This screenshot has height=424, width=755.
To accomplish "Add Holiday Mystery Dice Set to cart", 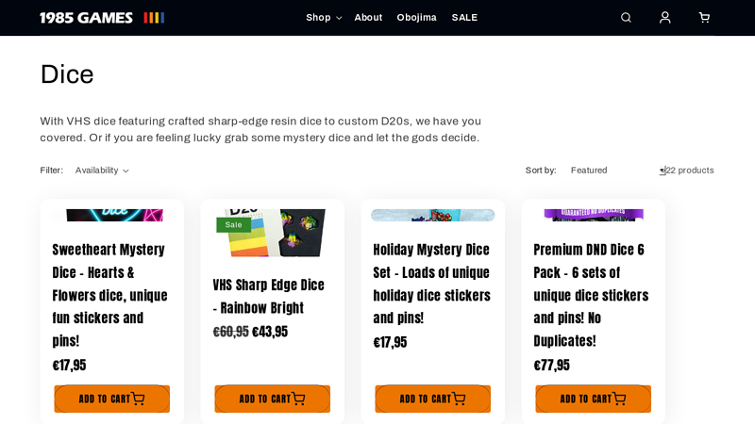I will (x=433, y=399).
